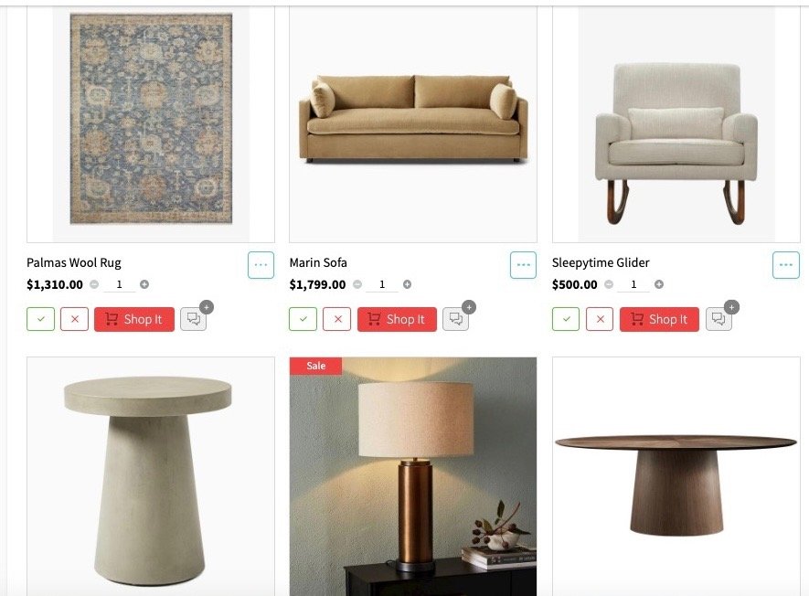Reject the Palmas Wool Rug with red X
This screenshot has height=596, width=809.
pyautogui.click(x=74, y=319)
